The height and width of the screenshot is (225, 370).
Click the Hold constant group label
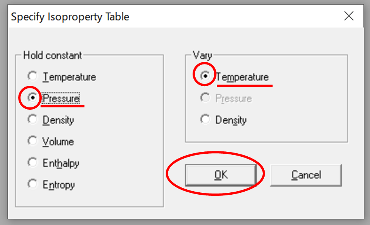(52, 55)
